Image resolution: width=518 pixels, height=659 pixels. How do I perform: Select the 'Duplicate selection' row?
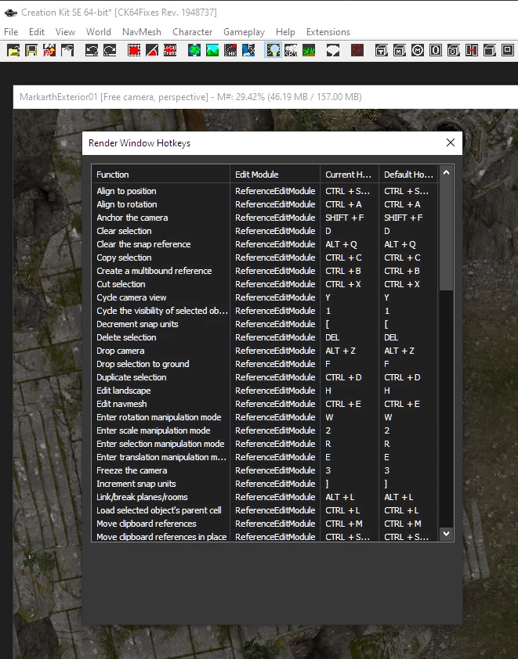click(265, 377)
